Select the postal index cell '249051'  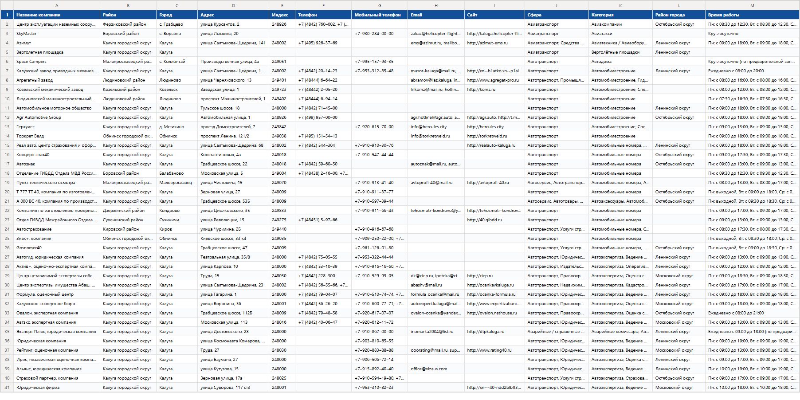tap(282, 62)
